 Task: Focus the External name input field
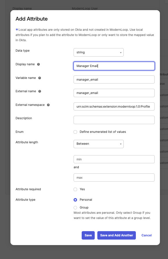pos(114,93)
